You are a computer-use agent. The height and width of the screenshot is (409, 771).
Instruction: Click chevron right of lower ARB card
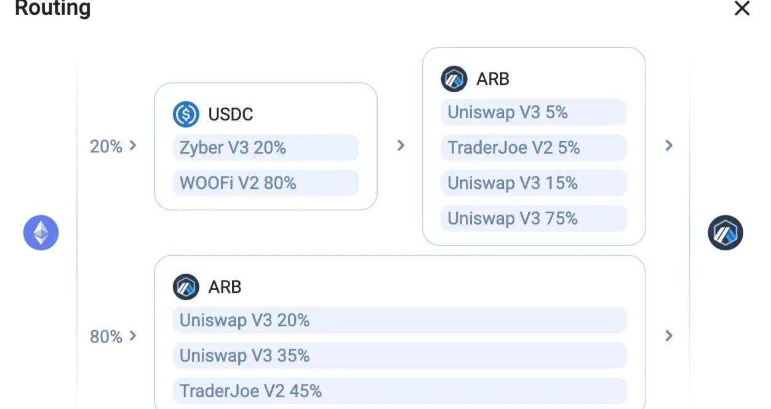(x=669, y=336)
